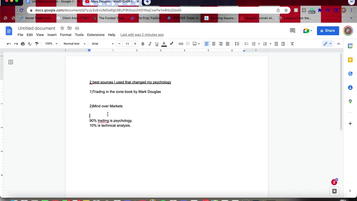The height and width of the screenshot is (201, 357).
Task: Open the File menu
Action: coord(20,35)
